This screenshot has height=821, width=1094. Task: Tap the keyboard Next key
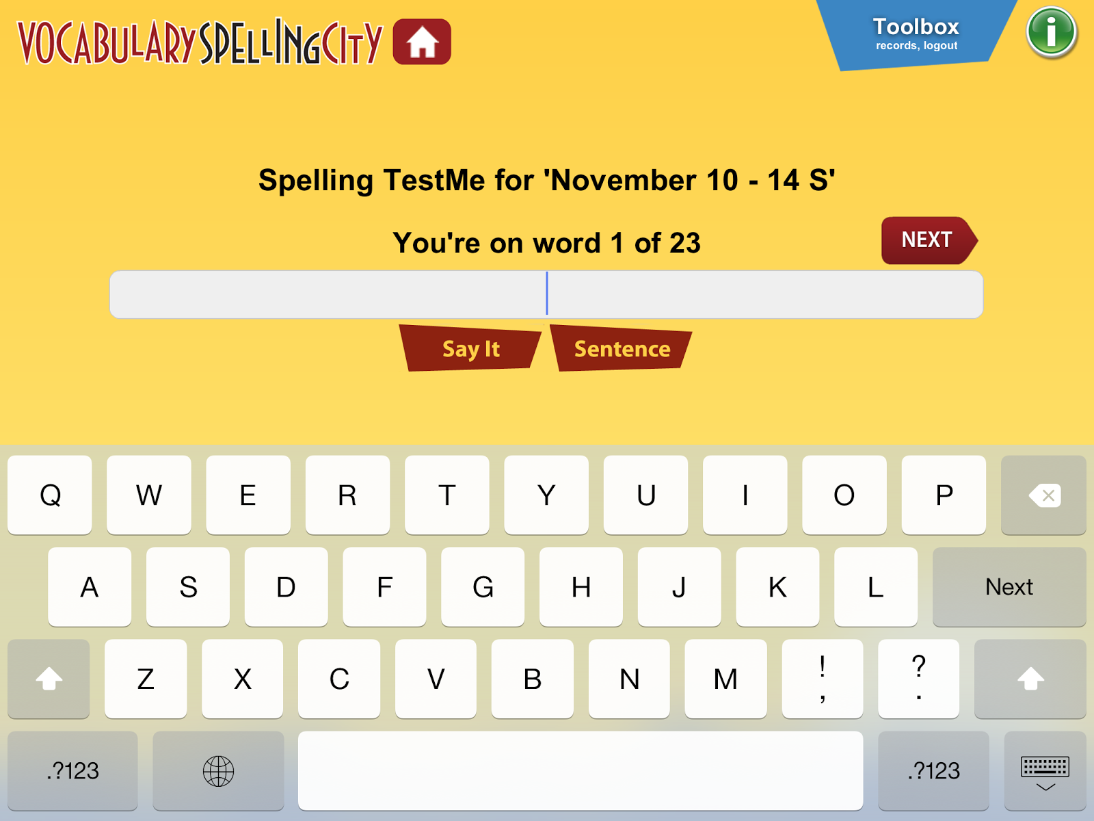1009,587
